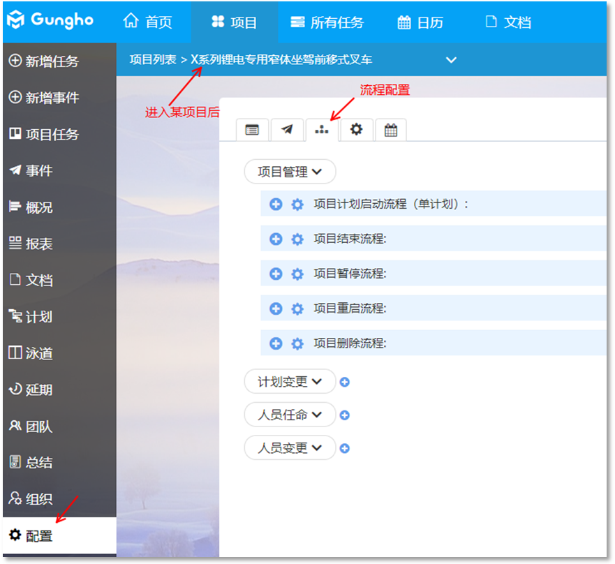Click 新增任务 in the sidebar
Image resolution: width=615 pixels, height=564 pixels.
click(x=44, y=61)
